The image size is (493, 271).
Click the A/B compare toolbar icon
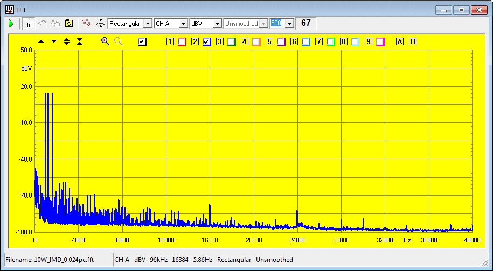tap(55, 24)
